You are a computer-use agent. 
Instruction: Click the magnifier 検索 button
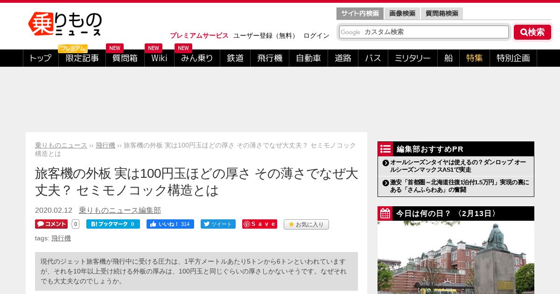coord(532,32)
